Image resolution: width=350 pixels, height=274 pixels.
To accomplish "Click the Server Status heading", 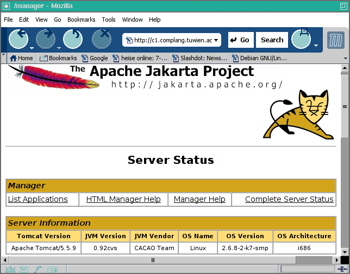I will click(x=171, y=160).
